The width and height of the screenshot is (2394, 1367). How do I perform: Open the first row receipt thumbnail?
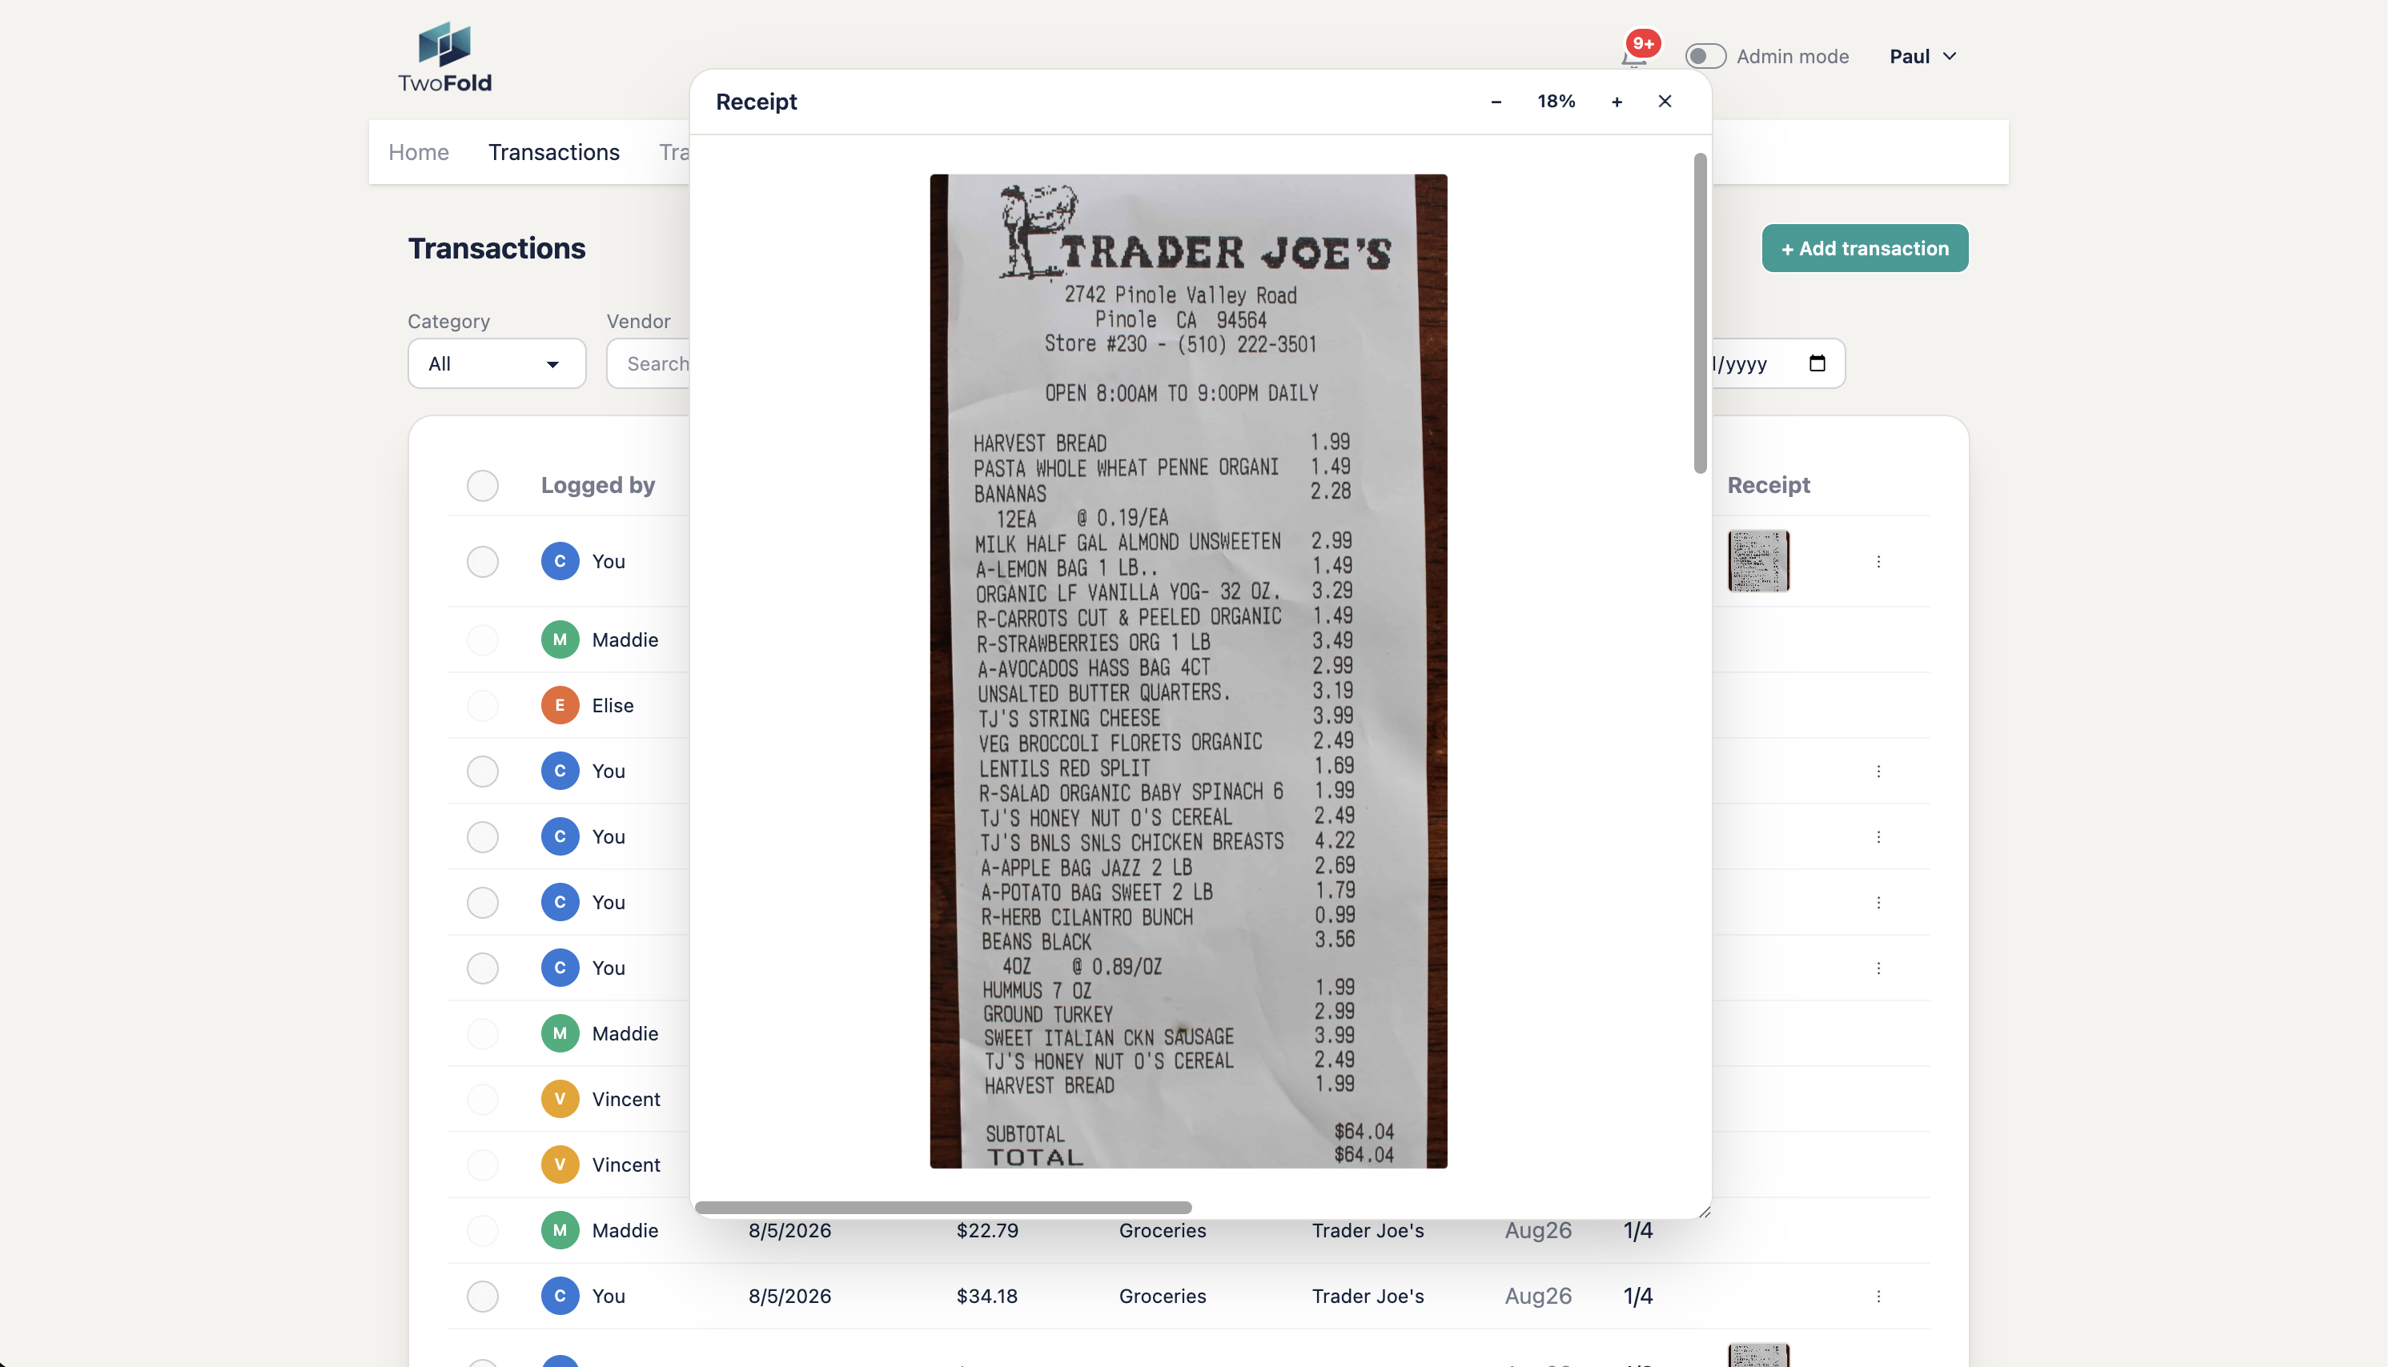(1758, 562)
